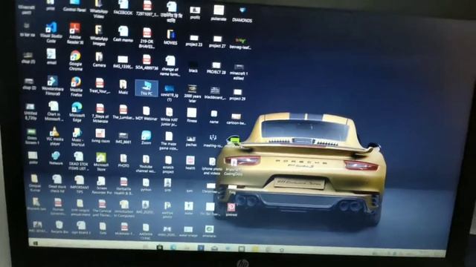The image size is (476, 267).
Task: Select the highlighted This PC icon
Action: coord(147,88)
